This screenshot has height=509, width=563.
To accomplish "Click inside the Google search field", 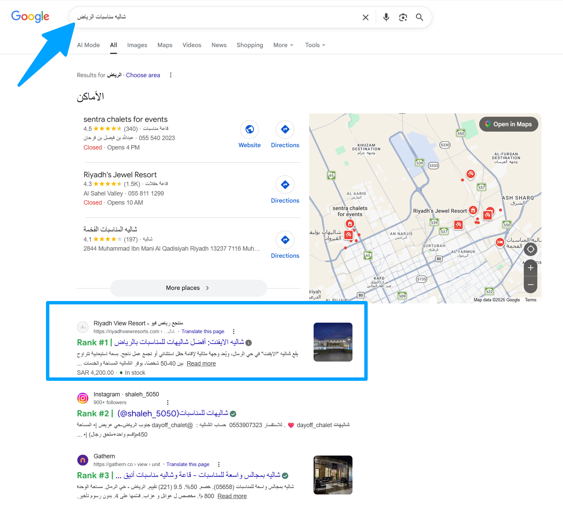I will pos(216,17).
